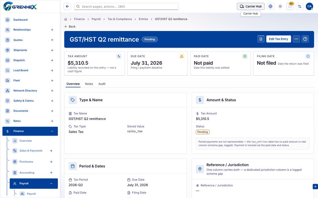Expand the Quotes sidebar section
This screenshot has width=318, height=198.
tap(52, 40)
